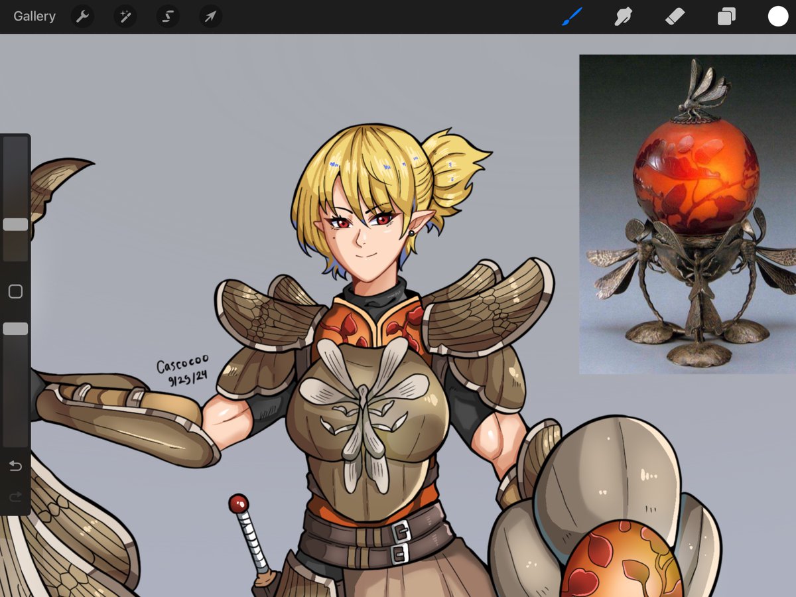Image resolution: width=796 pixels, height=597 pixels.
Task: Tap the brush size slider handle
Action: tap(15, 224)
